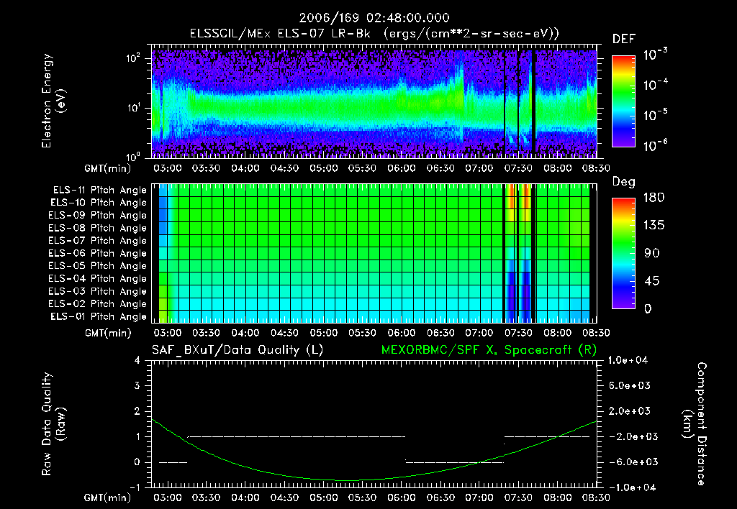The image size is (737, 509).
Task: Click the 1.0e+04 right axis value
Action: click(x=628, y=360)
